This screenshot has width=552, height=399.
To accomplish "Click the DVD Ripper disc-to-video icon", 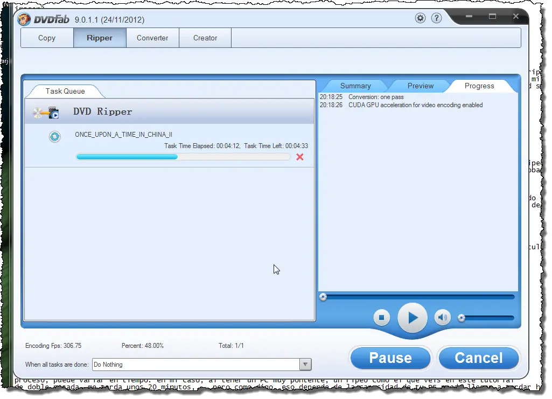I will pyautogui.click(x=46, y=113).
